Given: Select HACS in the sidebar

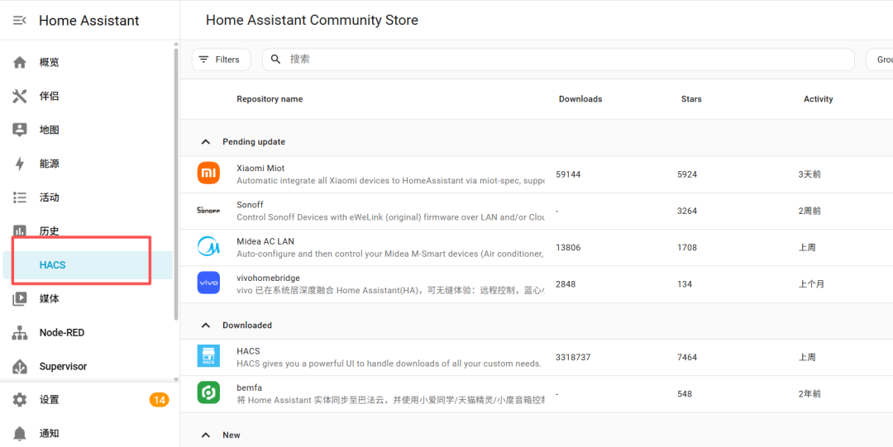Looking at the screenshot, I should (x=88, y=265).
